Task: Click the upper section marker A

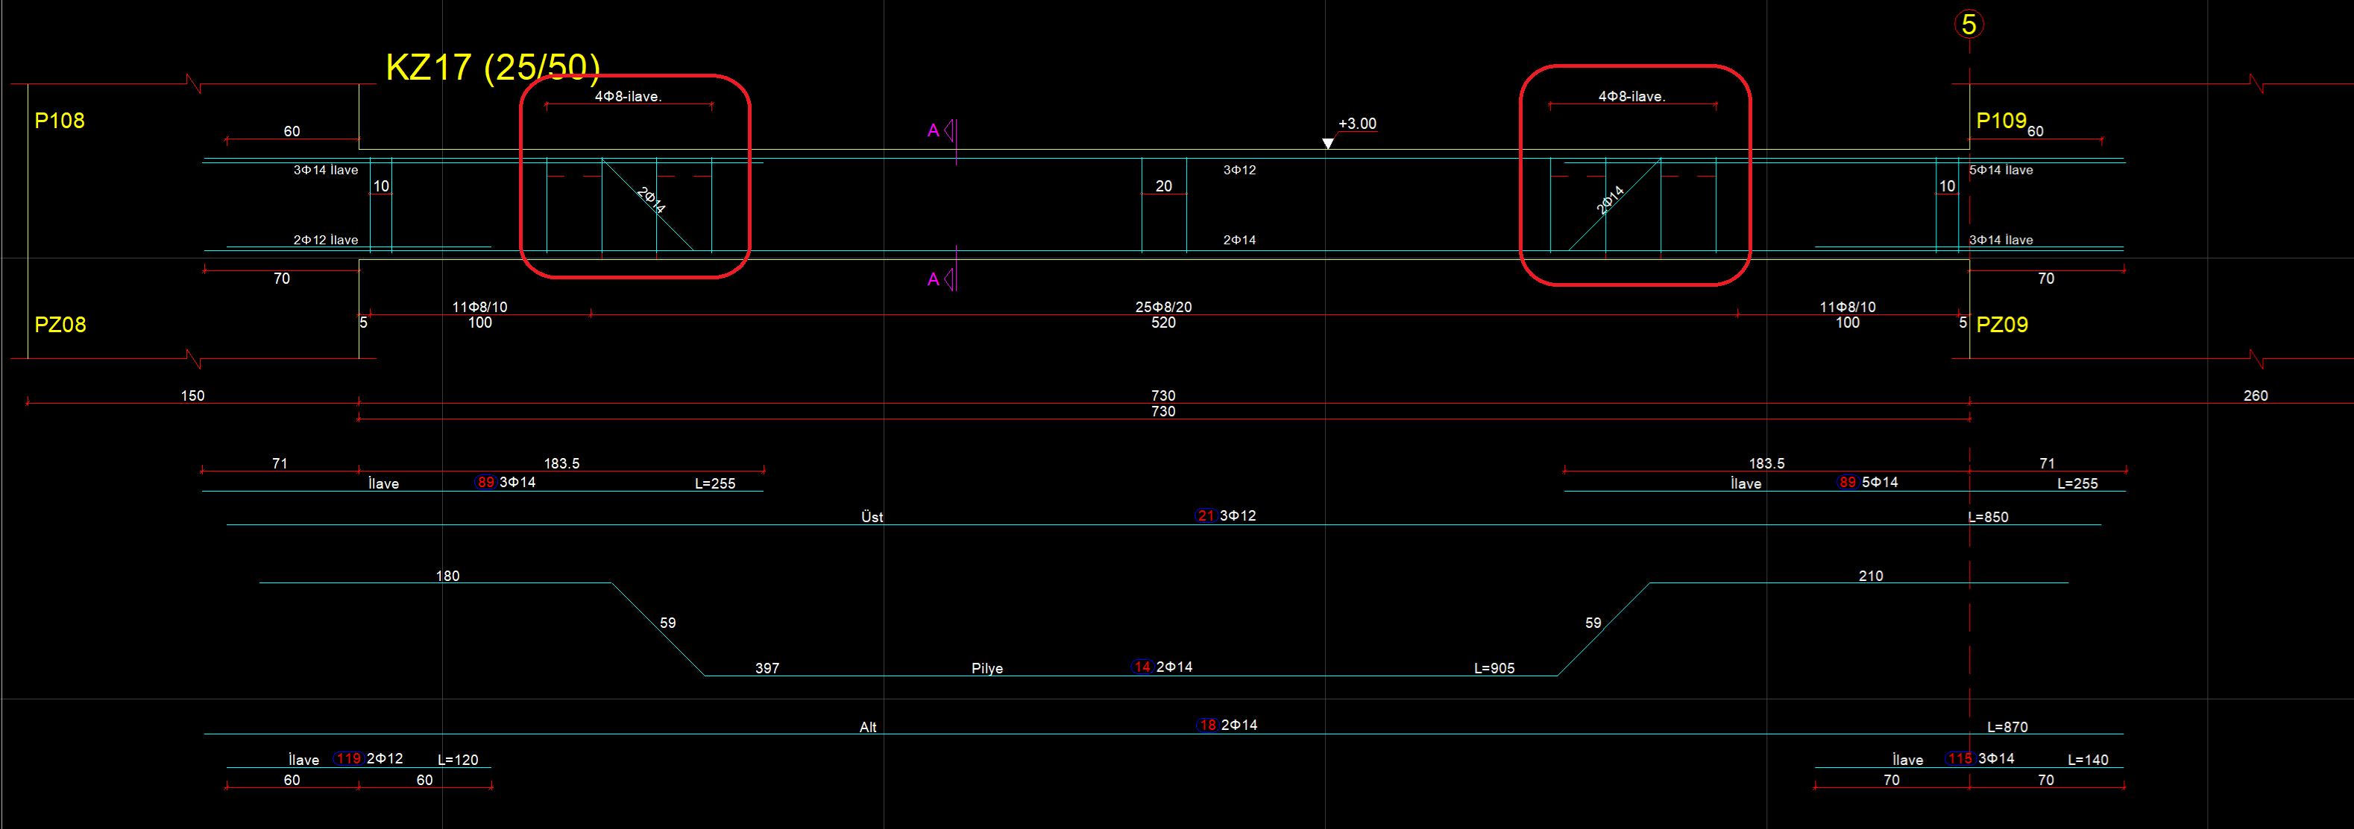Action: click(933, 130)
